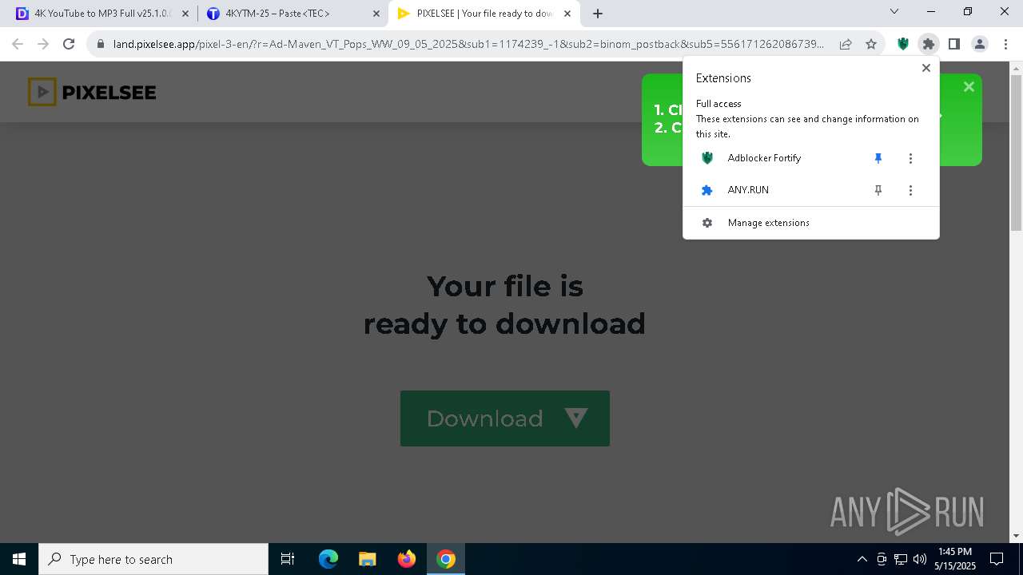The image size is (1023, 575).
Task: Reload the current page
Action: coord(69,44)
